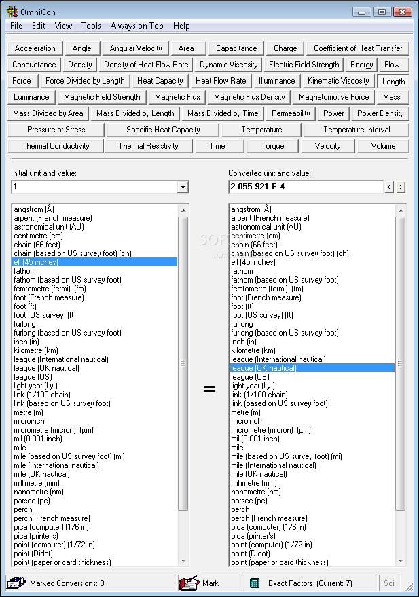
Task: Toggle the Always on Top menu item
Action: (137, 26)
